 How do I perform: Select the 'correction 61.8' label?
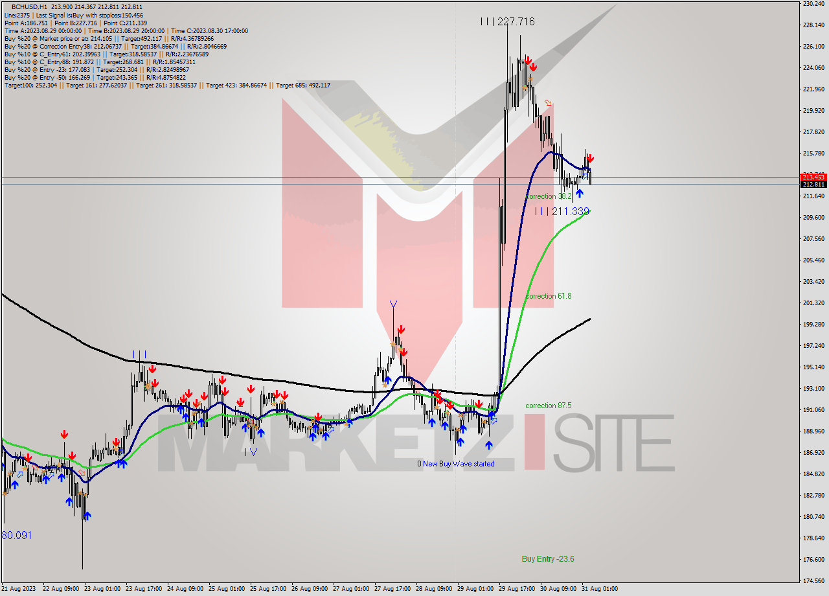[549, 296]
